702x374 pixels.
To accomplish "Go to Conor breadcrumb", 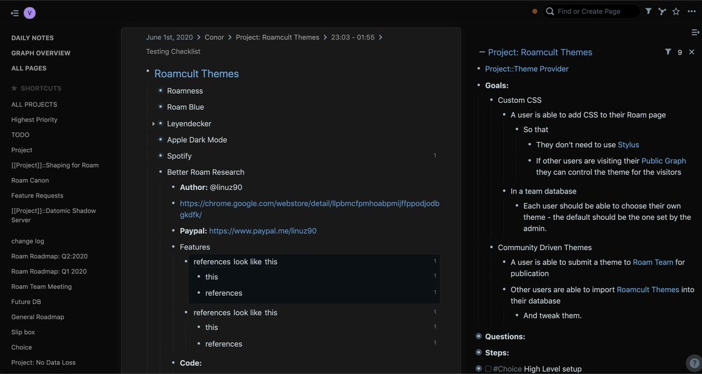I will pos(214,37).
